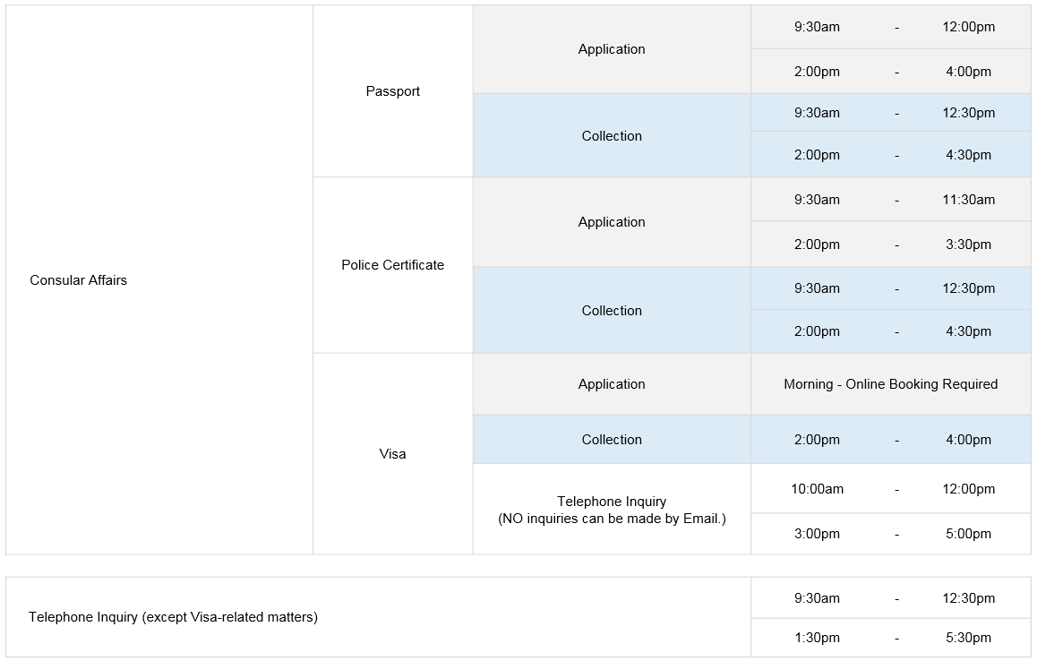1037x661 pixels.
Task: Select the Police Certificate Collection cell
Action: 612,311
